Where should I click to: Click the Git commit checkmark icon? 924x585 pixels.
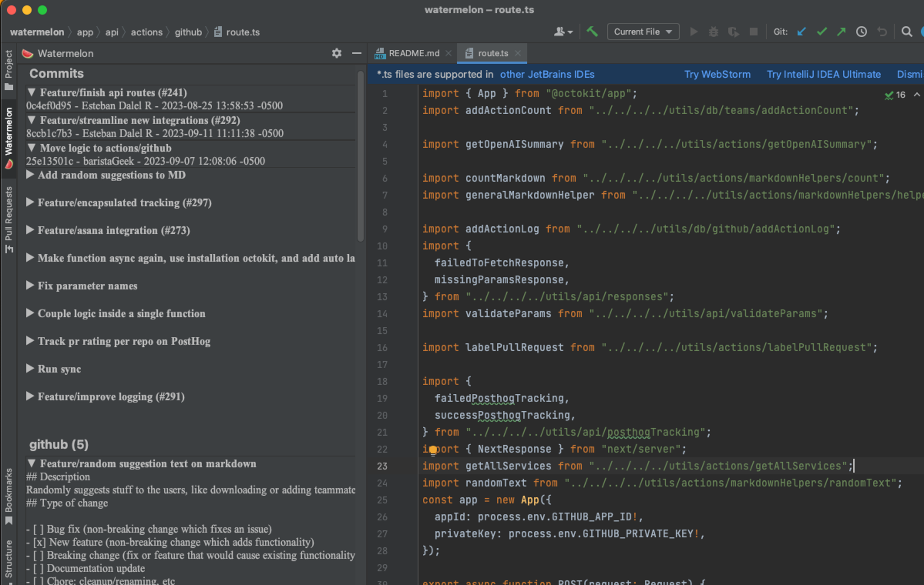click(822, 32)
